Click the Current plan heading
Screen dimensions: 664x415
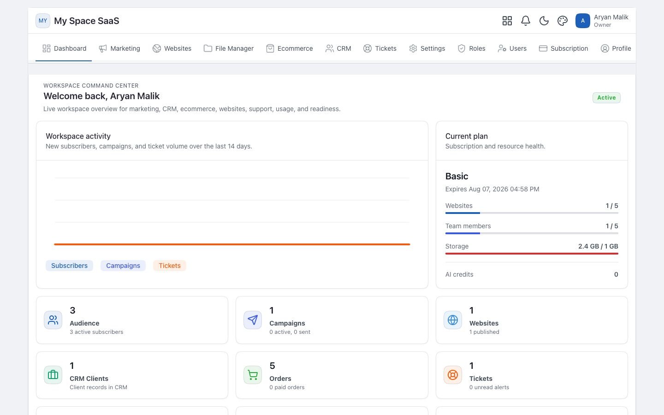(466, 136)
